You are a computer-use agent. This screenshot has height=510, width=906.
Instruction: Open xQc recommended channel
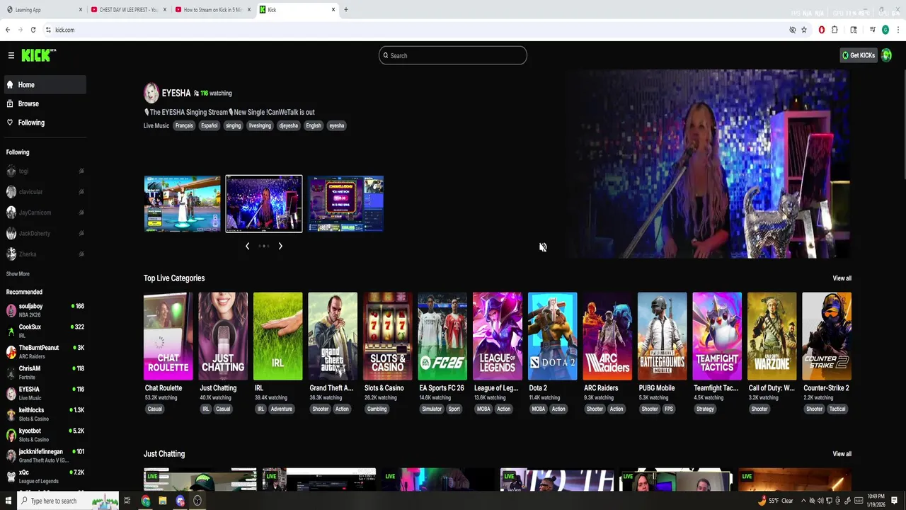pos(45,476)
